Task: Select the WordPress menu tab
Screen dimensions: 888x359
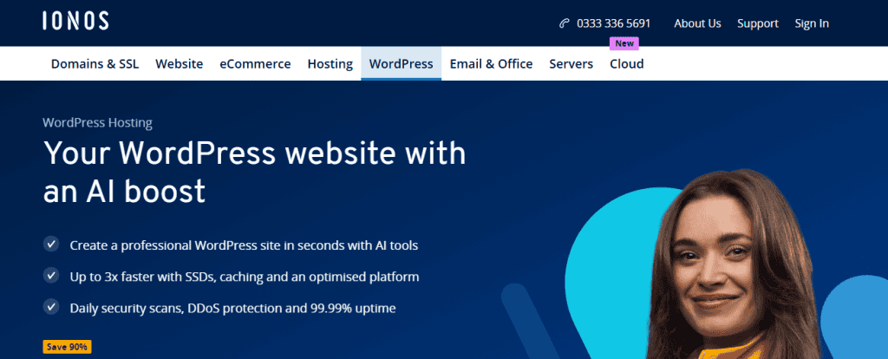Action: pyautogui.click(x=401, y=63)
